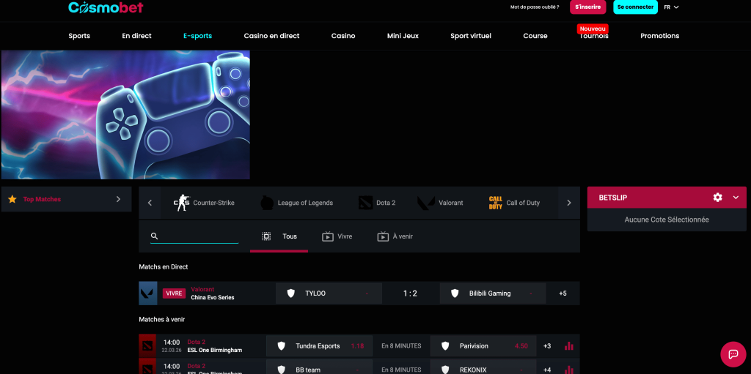The image size is (751, 374).
Task: Click the Bilibili Gaming shield icon
Action: 455,293
